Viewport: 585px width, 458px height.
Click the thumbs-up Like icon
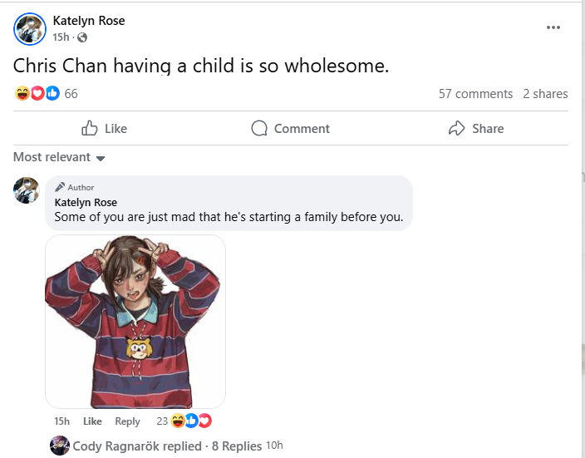[90, 128]
